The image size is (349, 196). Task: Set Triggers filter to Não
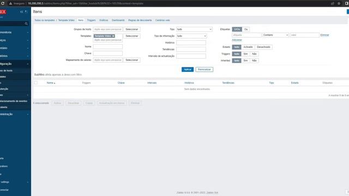(x=254, y=54)
